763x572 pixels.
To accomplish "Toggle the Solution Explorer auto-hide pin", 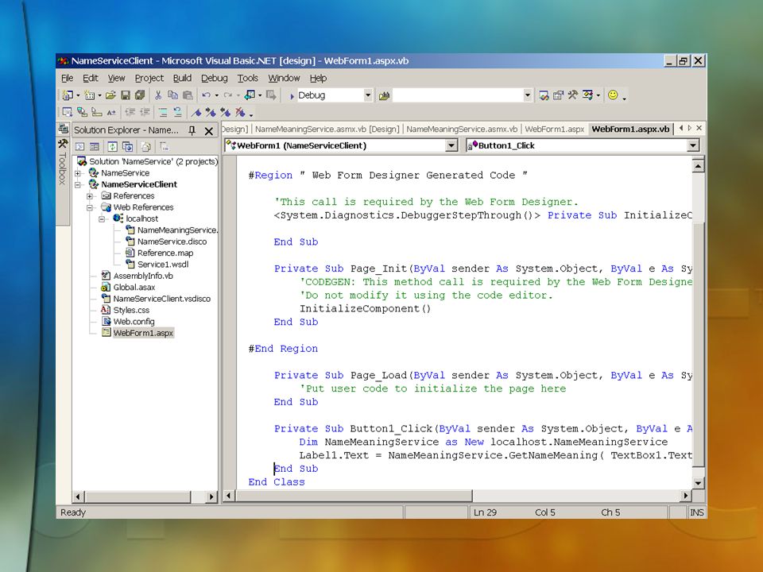I will tap(192, 130).
